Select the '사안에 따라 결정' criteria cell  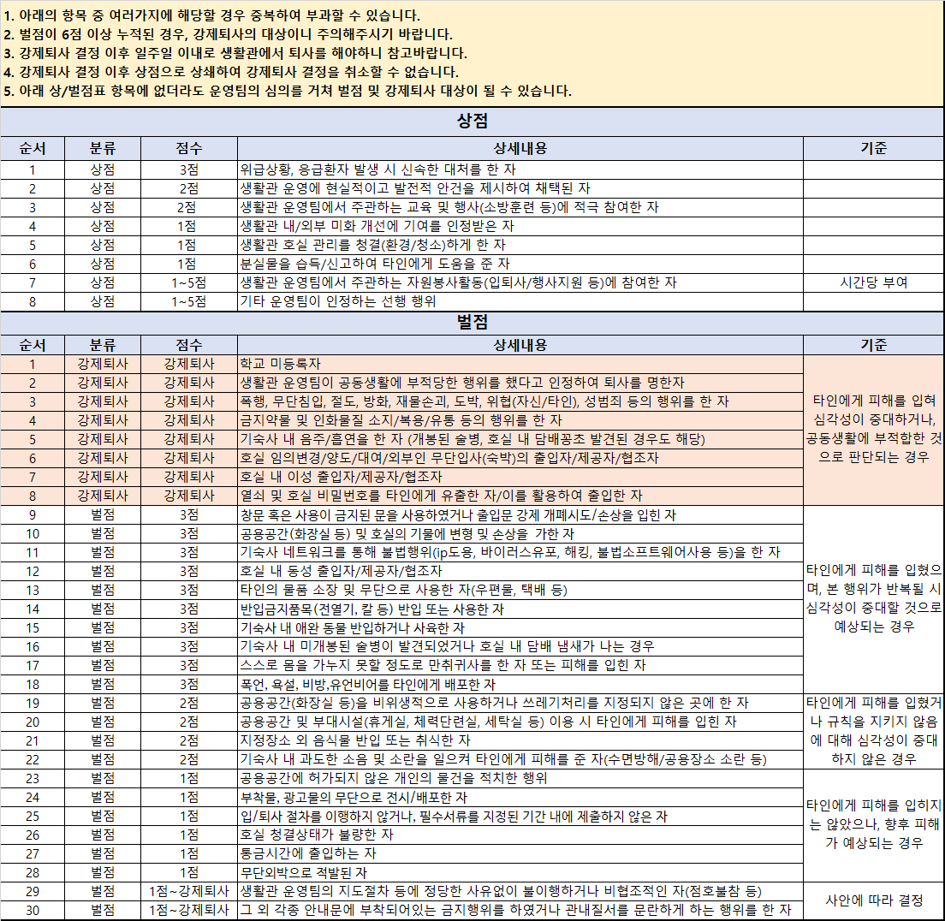pos(873,900)
